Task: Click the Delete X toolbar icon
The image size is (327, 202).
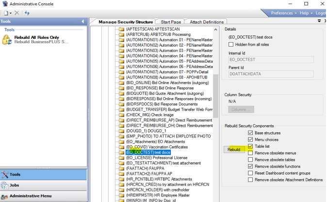Action: click(x=16, y=13)
